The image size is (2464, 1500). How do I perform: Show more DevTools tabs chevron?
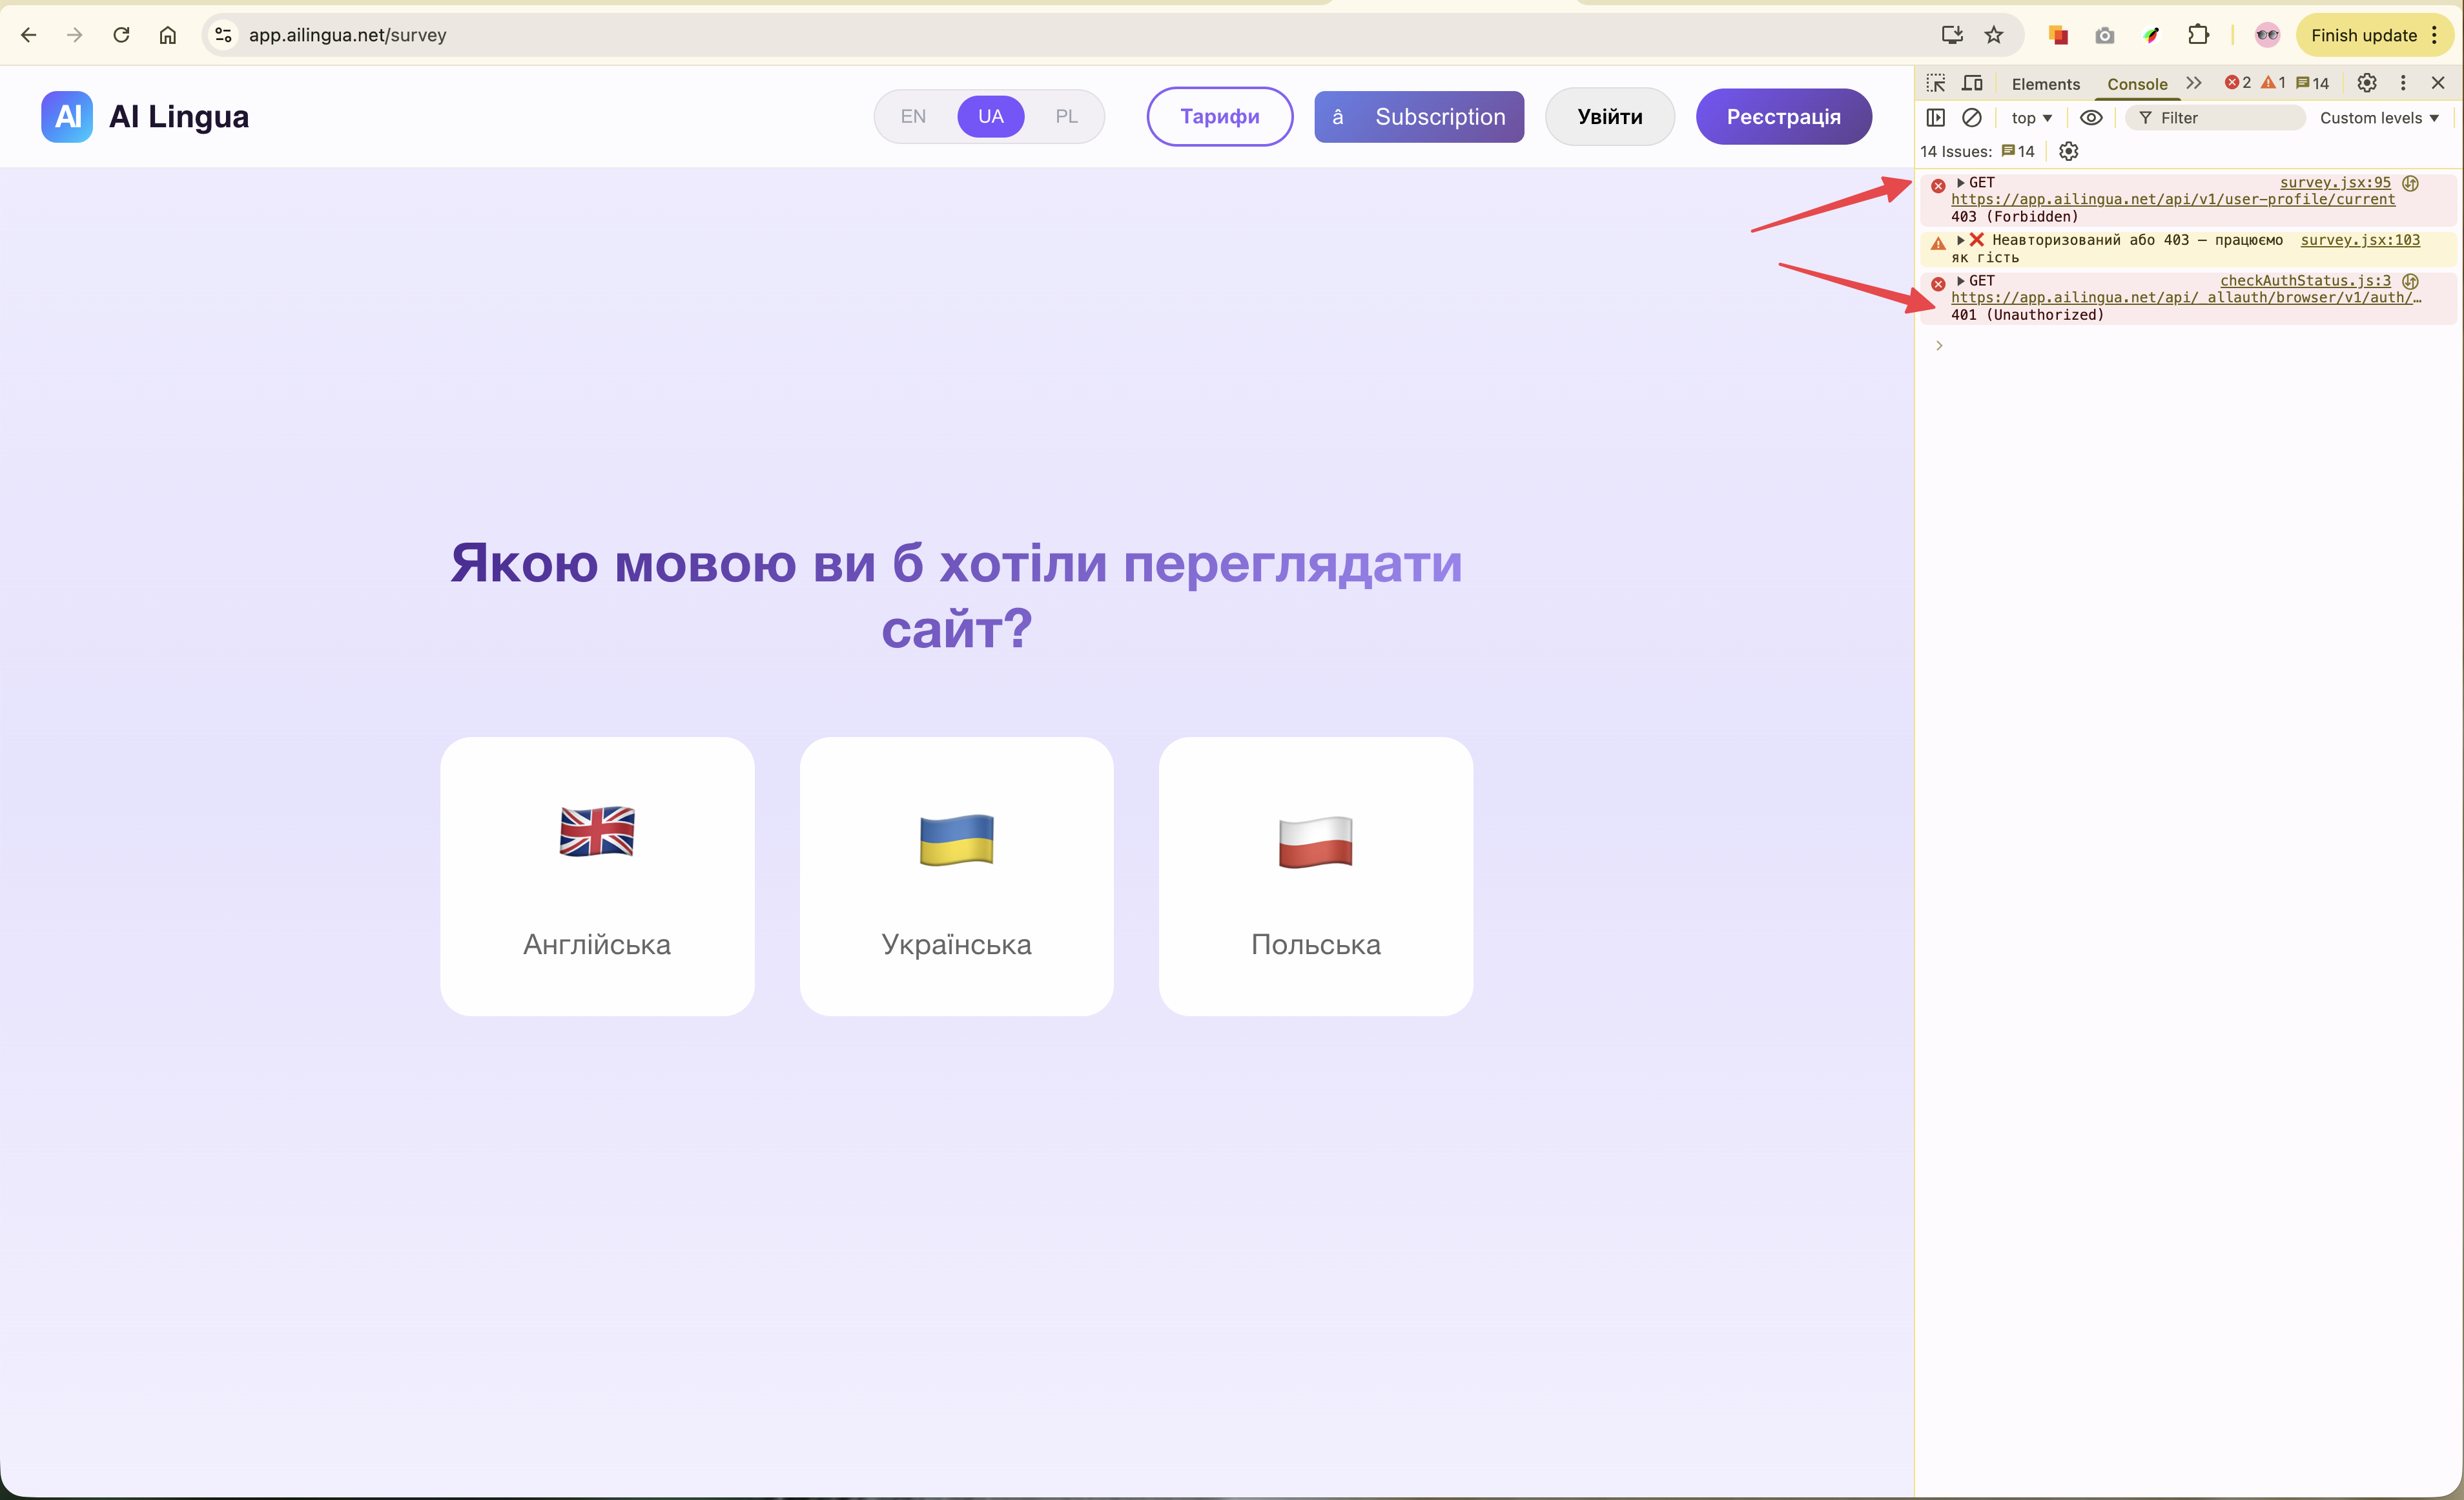2194,83
